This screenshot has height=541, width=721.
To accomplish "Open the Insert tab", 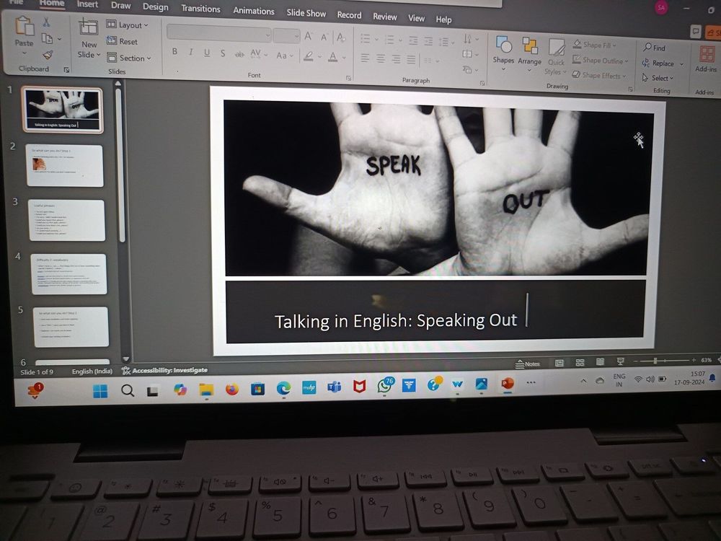I will [x=87, y=4].
